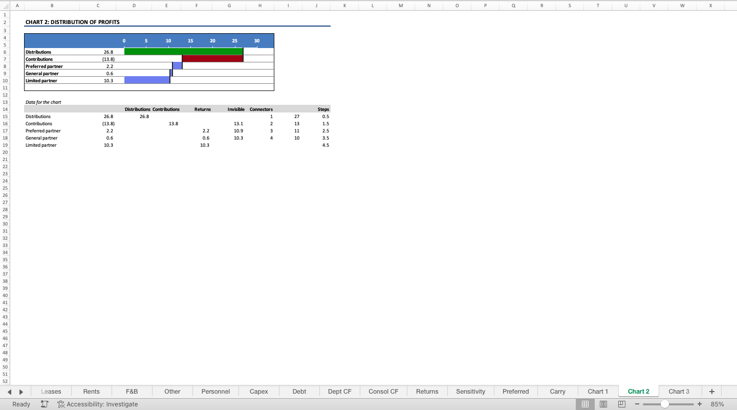Click the 'Invisible' column heading cell
737x410 pixels.
(236, 109)
